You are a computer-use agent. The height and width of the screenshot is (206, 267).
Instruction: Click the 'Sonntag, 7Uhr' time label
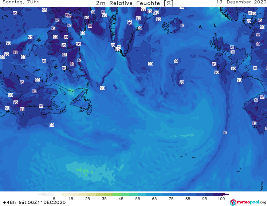click(20, 2)
